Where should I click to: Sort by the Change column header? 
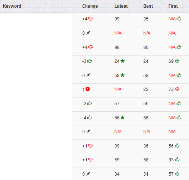[x=90, y=6]
